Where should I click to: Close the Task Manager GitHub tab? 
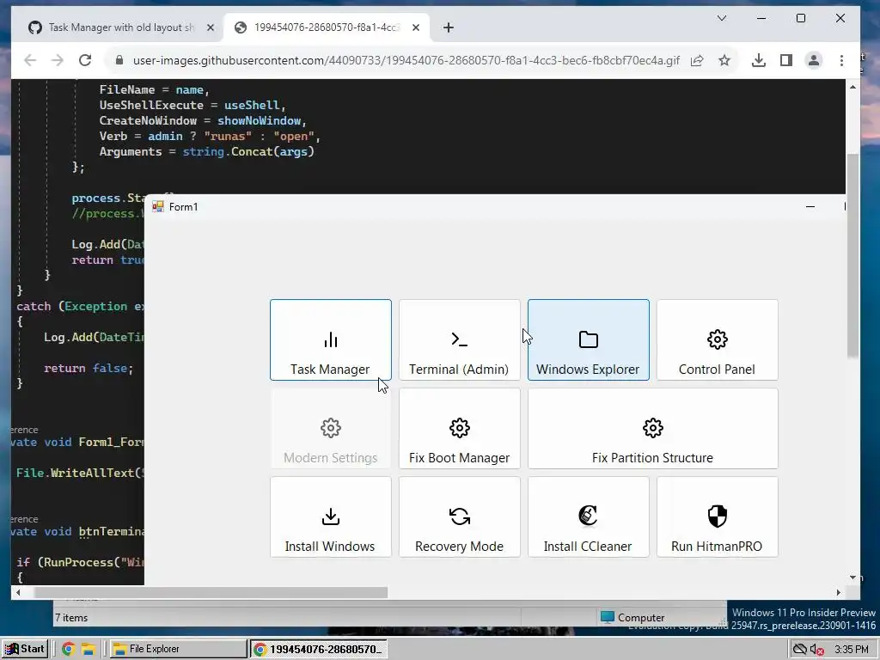210,27
